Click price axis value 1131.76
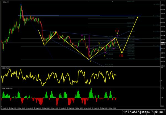 (163, 18)
